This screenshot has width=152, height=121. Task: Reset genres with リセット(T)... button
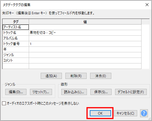(41, 92)
